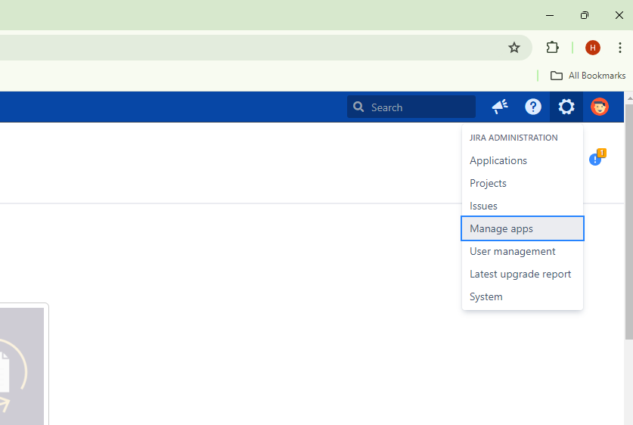Image resolution: width=633 pixels, height=425 pixels.
Task: Open the Jira user profile avatar menu
Action: coord(600,107)
